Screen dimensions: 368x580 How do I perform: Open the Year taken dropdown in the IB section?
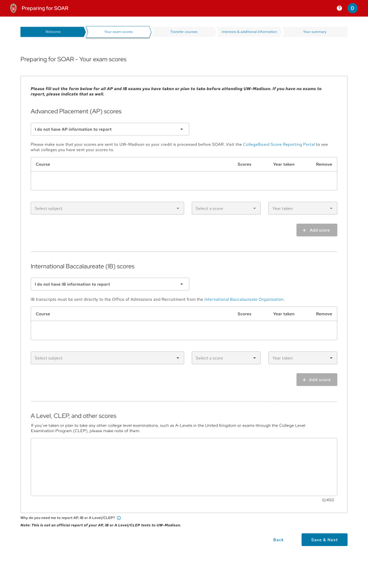click(x=302, y=357)
